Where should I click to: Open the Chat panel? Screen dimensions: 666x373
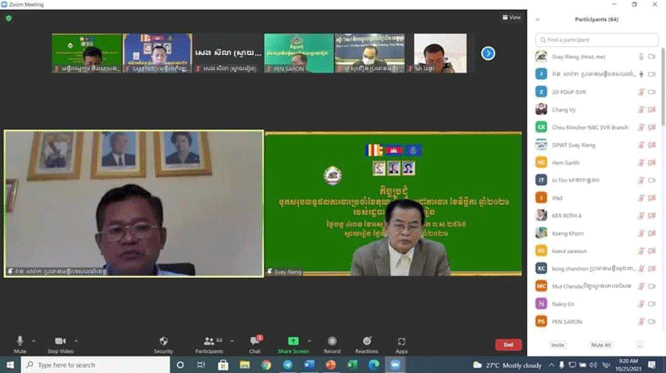pyautogui.click(x=256, y=343)
